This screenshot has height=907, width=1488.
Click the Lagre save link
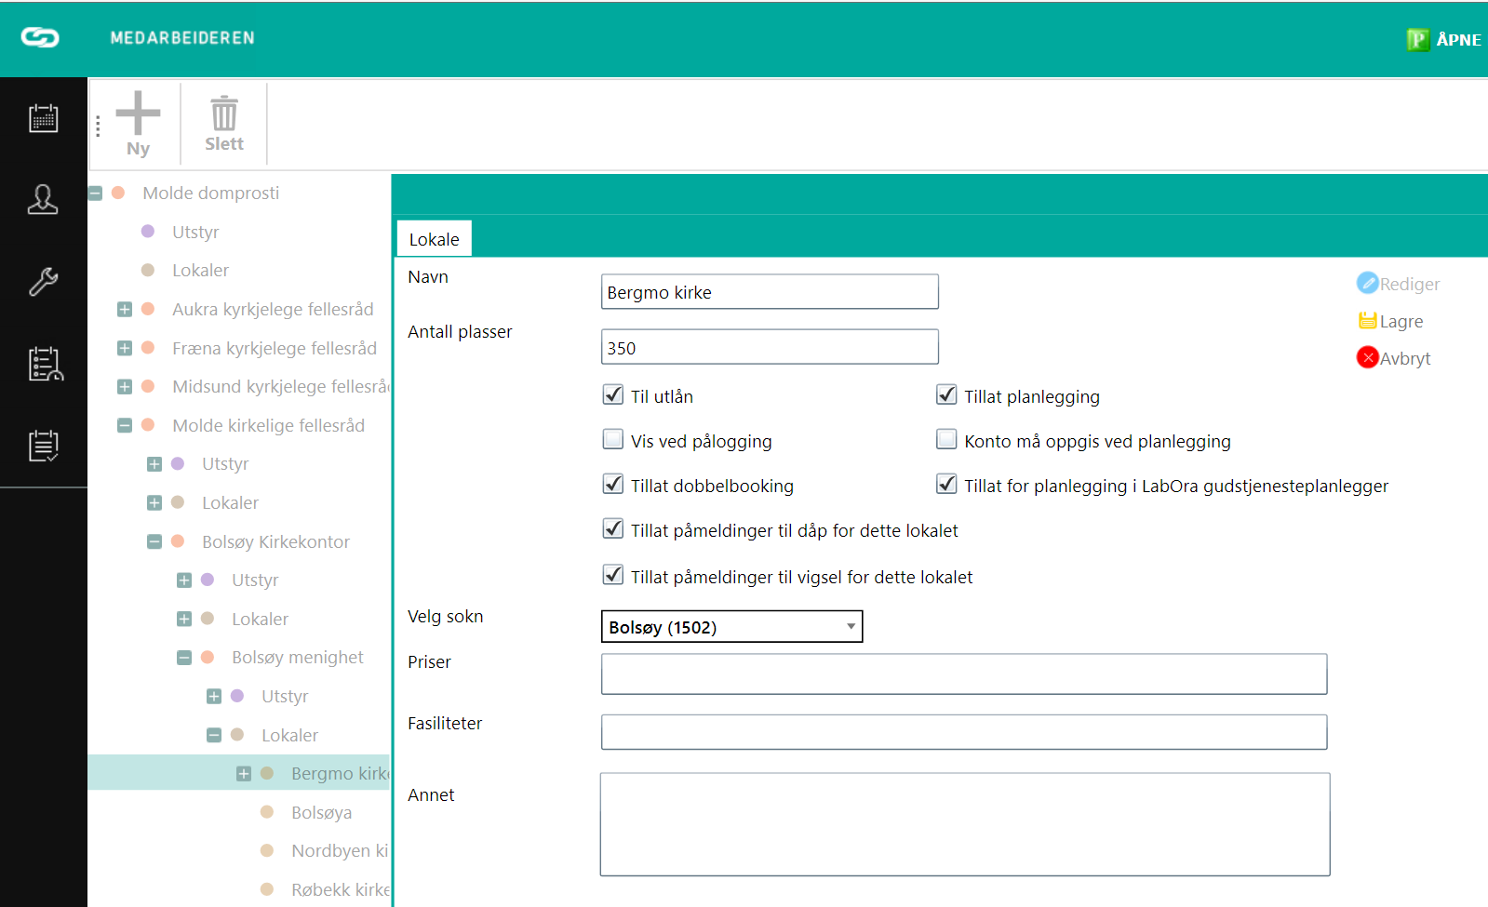tap(1401, 321)
